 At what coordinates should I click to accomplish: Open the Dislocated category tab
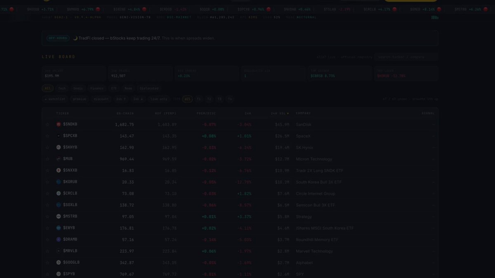click(x=149, y=89)
